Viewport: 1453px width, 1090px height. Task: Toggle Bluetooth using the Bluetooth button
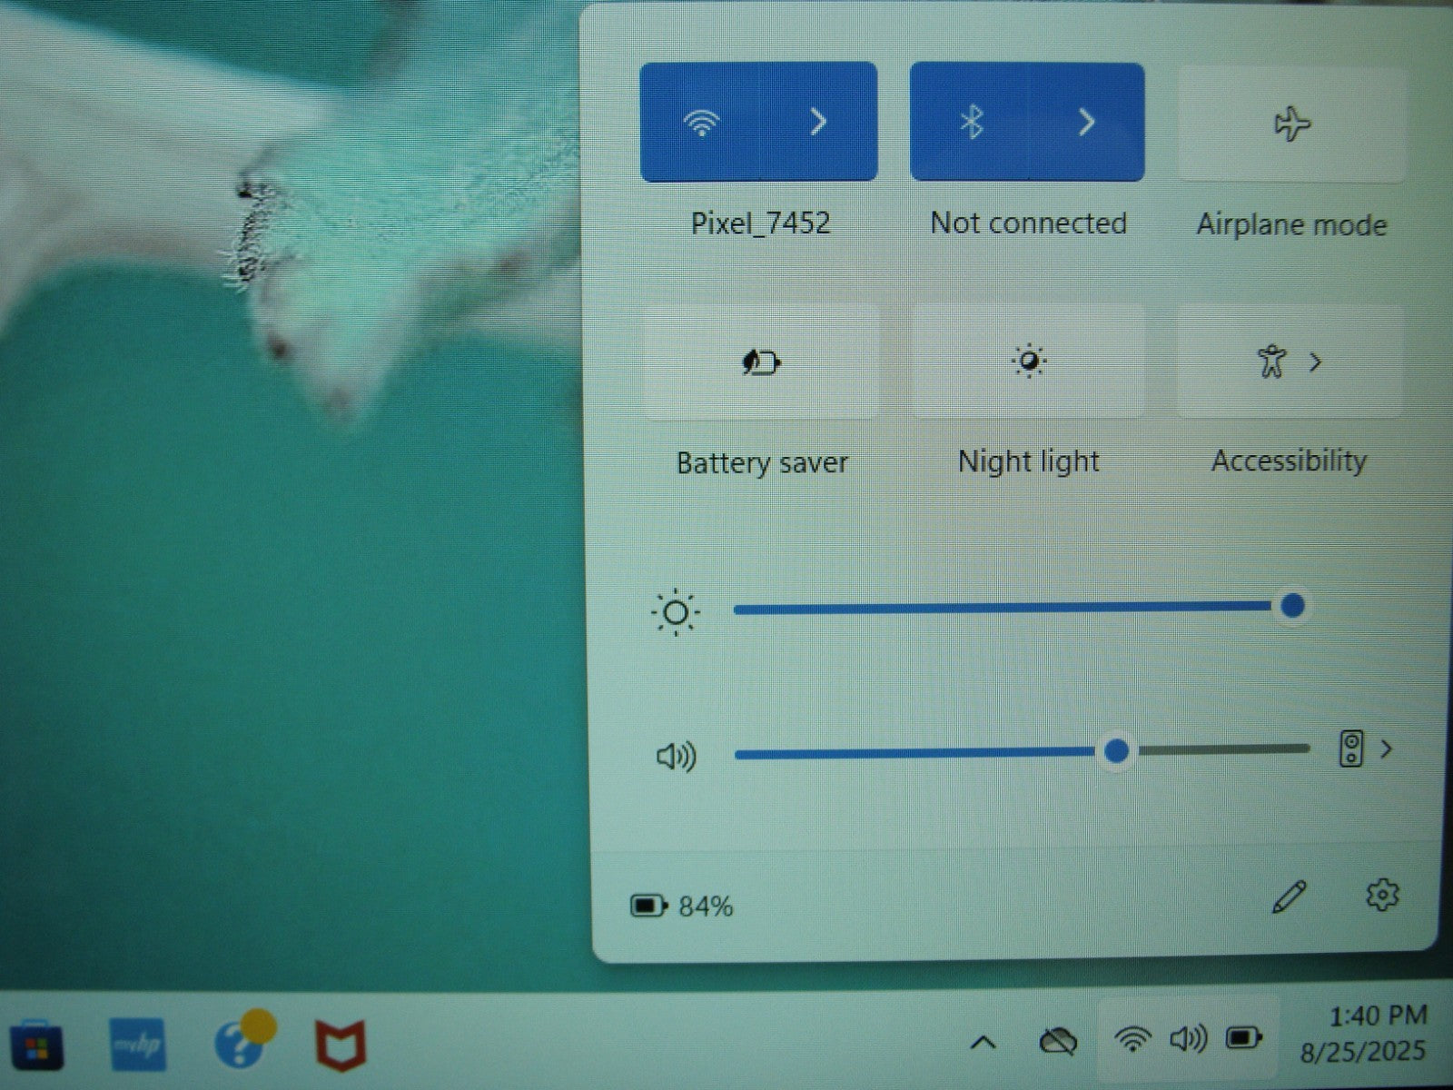click(x=971, y=122)
